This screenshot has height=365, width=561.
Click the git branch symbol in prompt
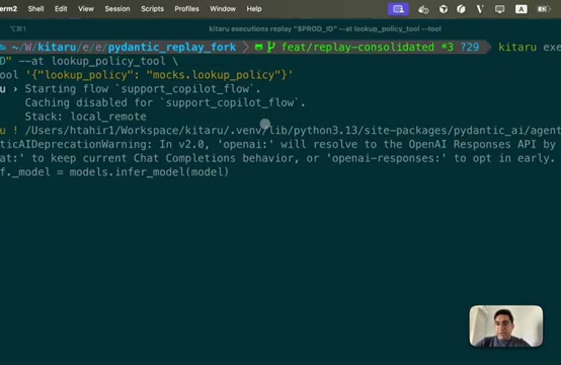(x=271, y=47)
